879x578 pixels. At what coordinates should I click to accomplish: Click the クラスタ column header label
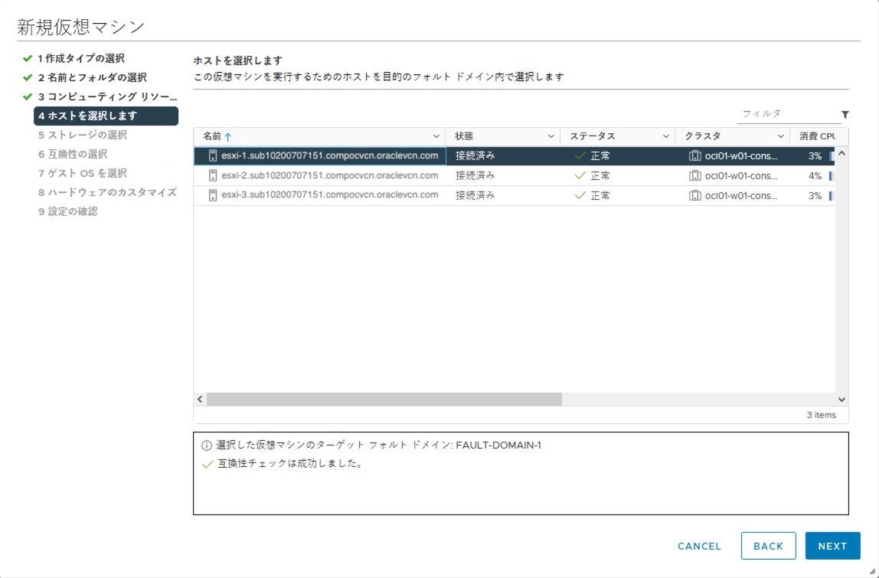coord(702,136)
